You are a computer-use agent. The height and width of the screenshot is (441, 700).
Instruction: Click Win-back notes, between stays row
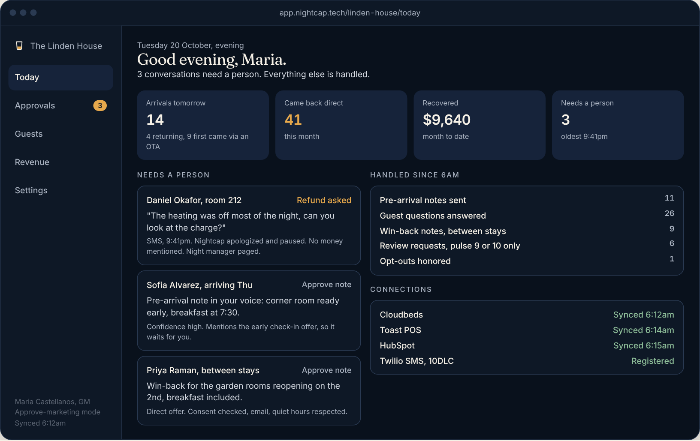pyautogui.click(x=527, y=231)
